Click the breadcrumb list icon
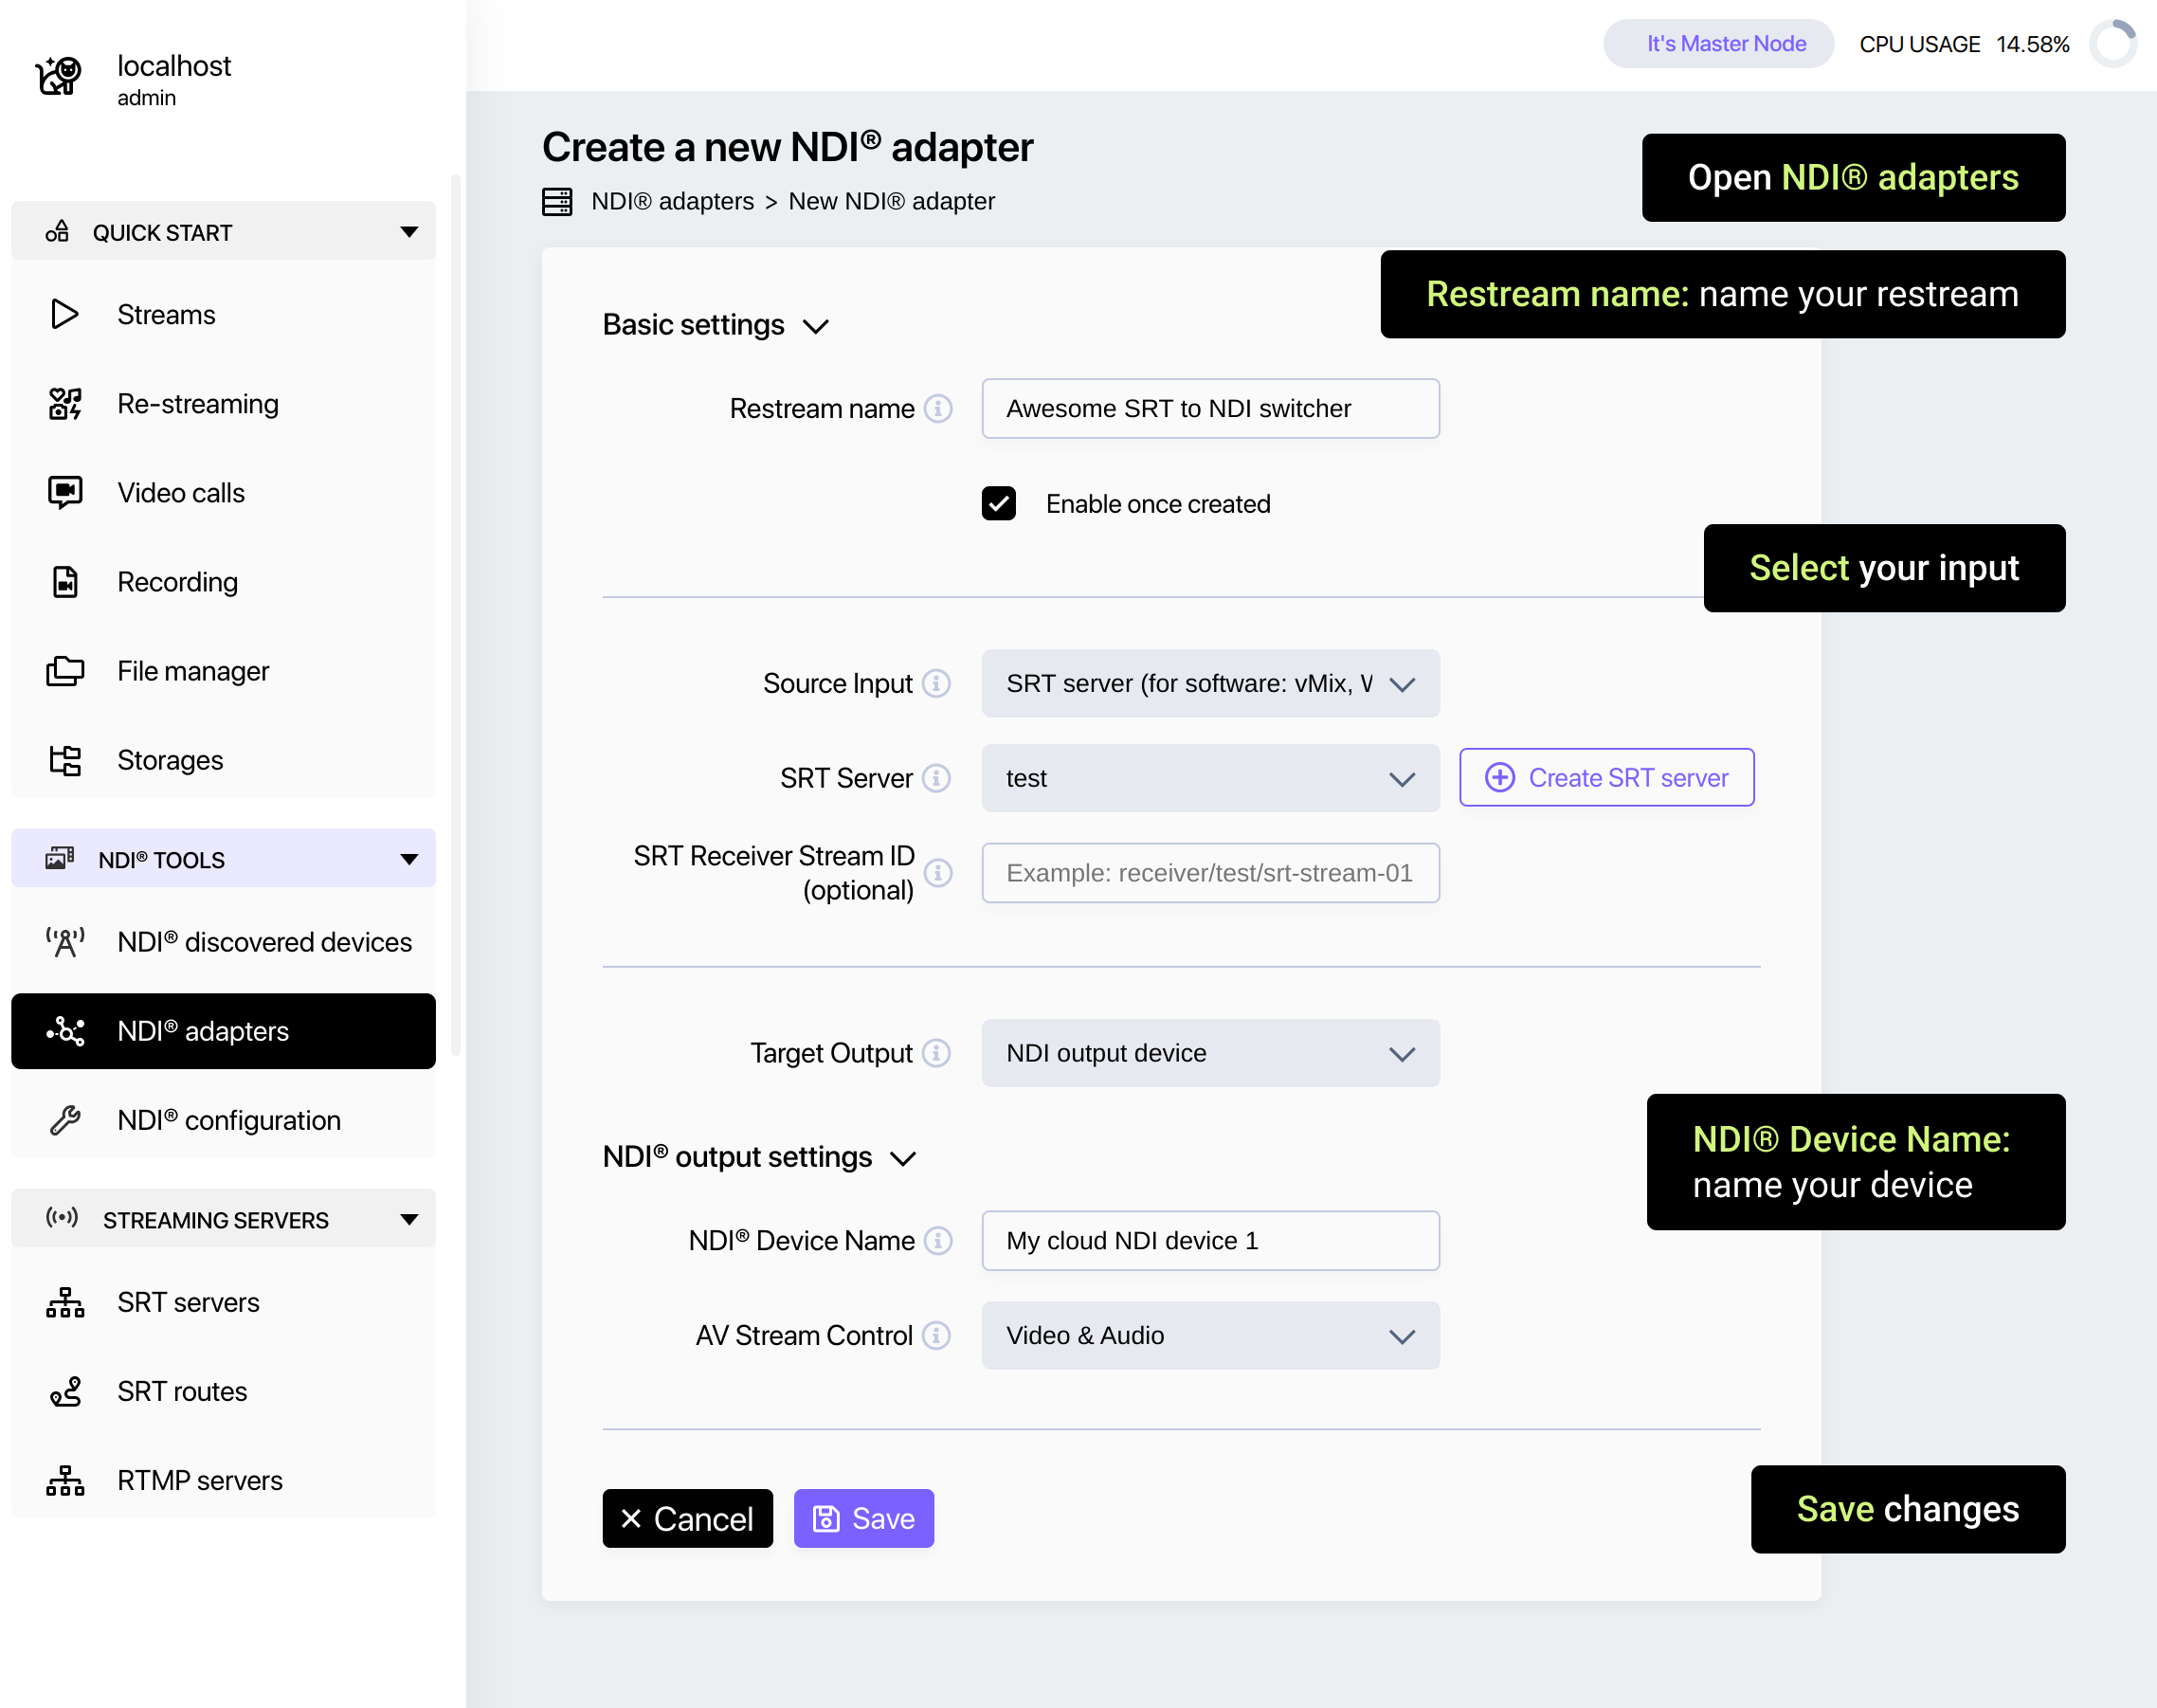Image resolution: width=2157 pixels, height=1708 pixels. (557, 201)
